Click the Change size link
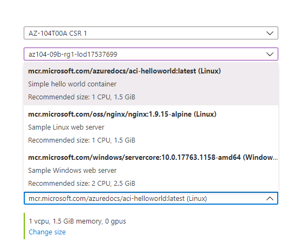This screenshot has height=243, width=302. coord(47,232)
